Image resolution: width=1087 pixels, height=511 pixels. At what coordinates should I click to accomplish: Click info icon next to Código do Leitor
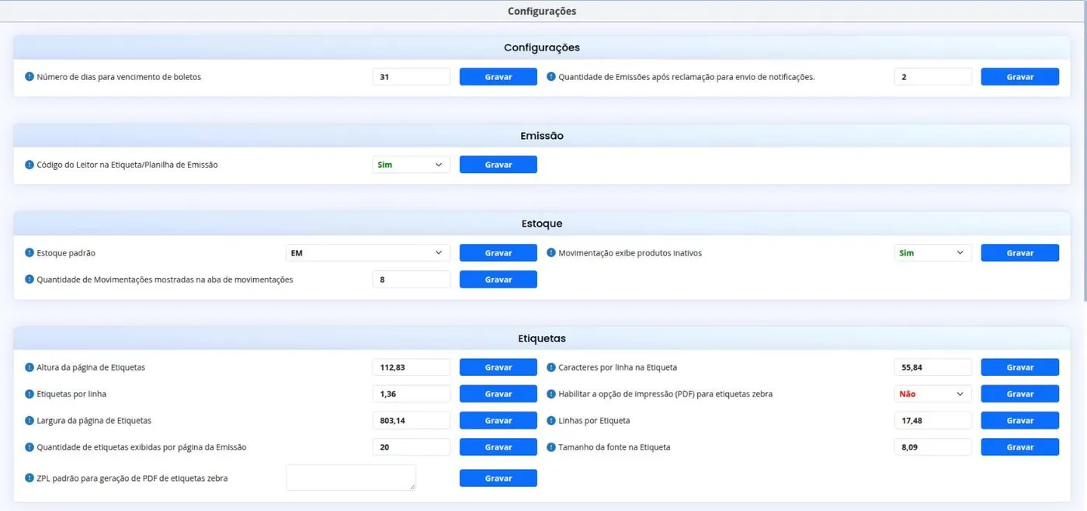[30, 165]
